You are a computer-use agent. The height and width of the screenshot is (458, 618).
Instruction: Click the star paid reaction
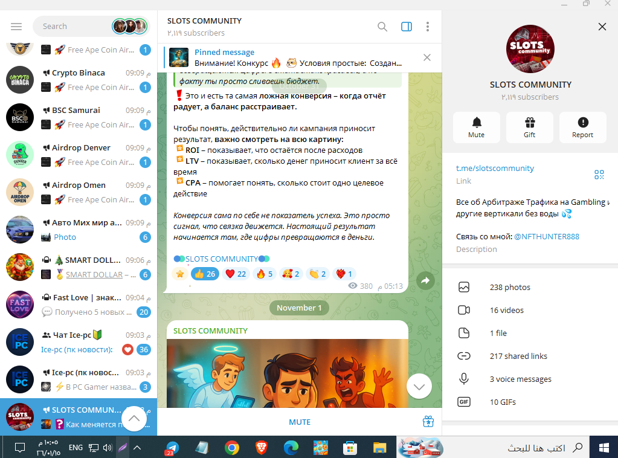180,274
